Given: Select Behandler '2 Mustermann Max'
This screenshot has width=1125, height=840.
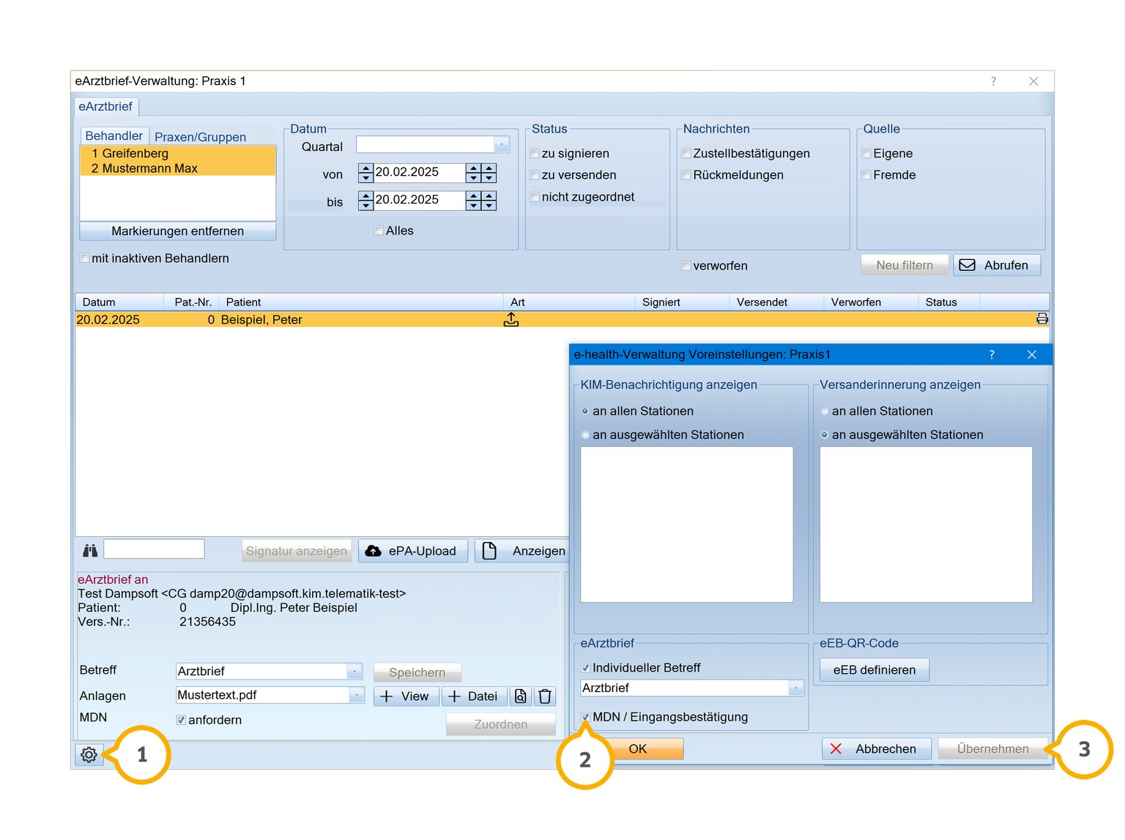Looking at the screenshot, I should 177,168.
